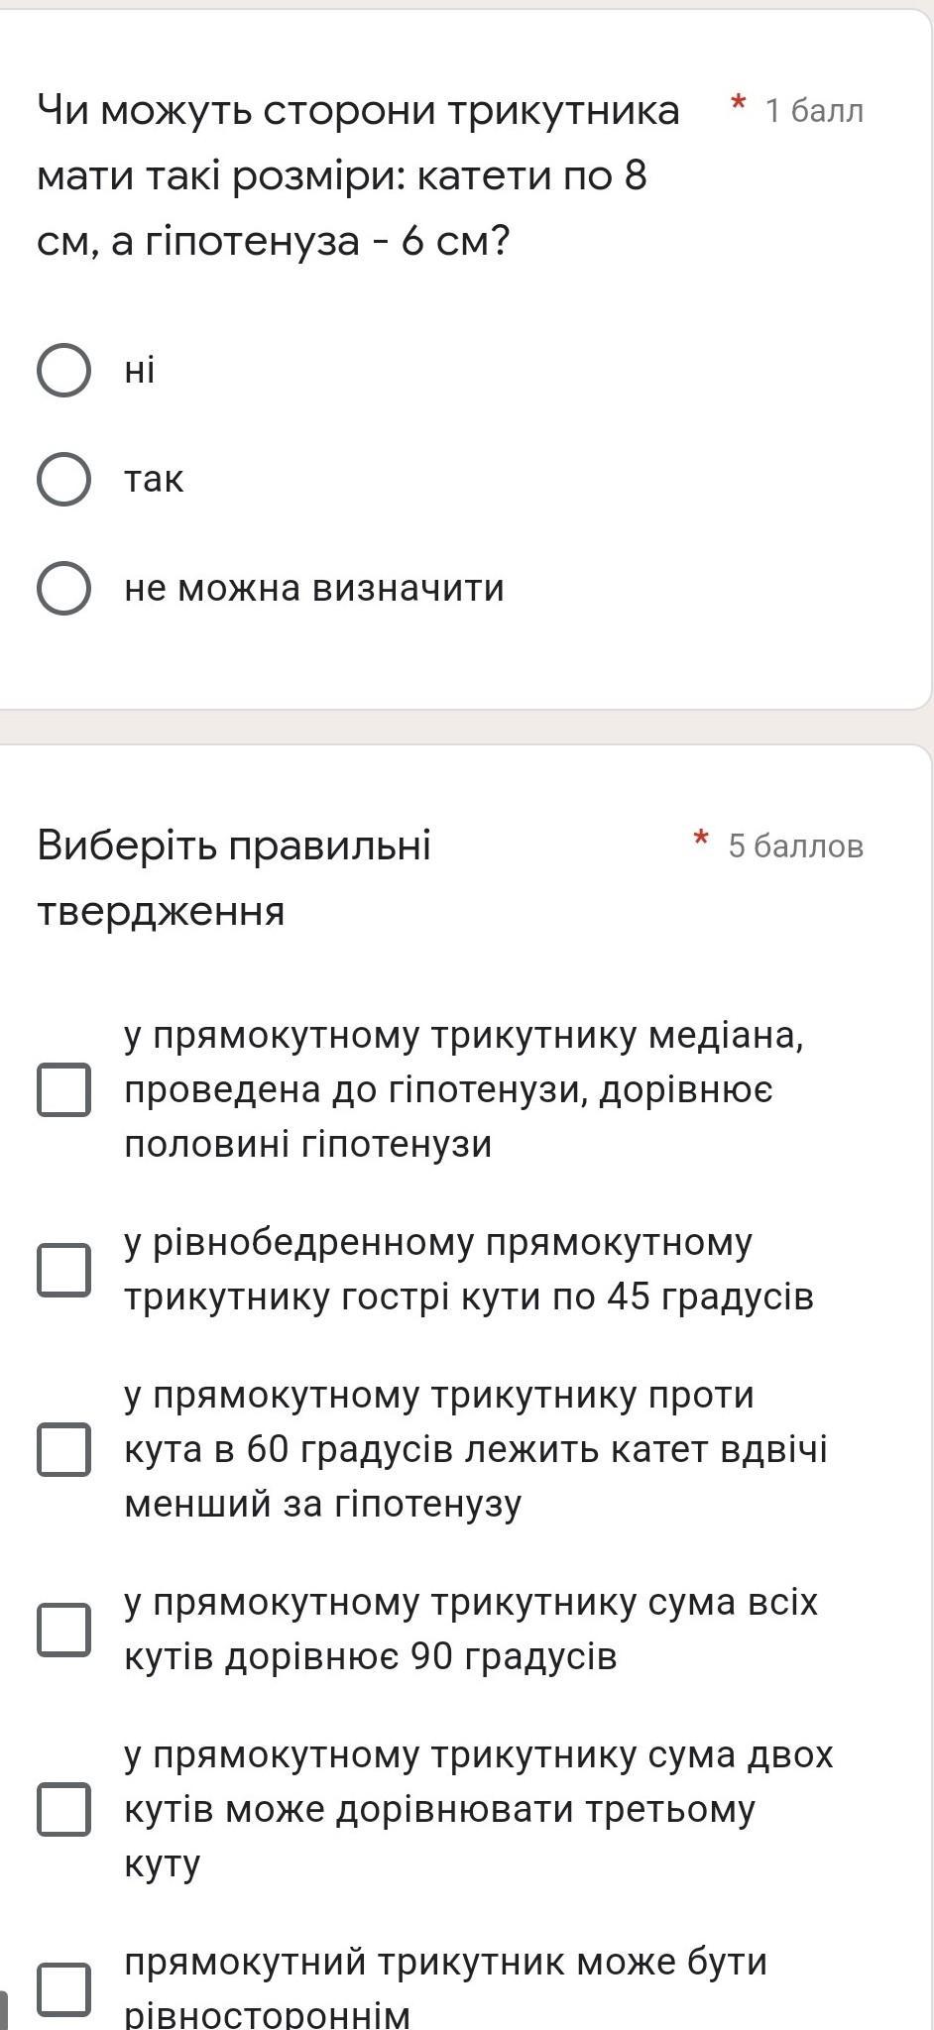Click the 'катет вдвічі менший за гіпотенузу' statement

pos(475,1449)
